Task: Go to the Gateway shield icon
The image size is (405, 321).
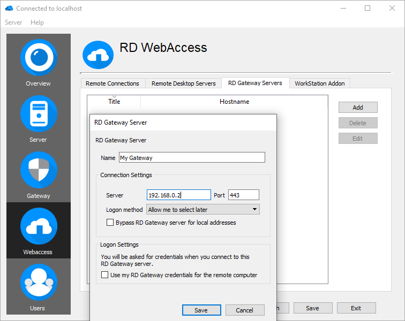Action: pos(39,170)
